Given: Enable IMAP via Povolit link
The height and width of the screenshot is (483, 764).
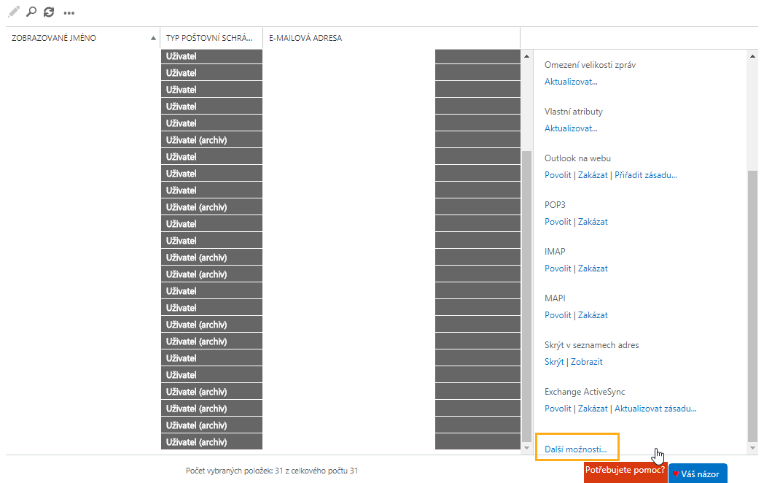Looking at the screenshot, I should 558,268.
